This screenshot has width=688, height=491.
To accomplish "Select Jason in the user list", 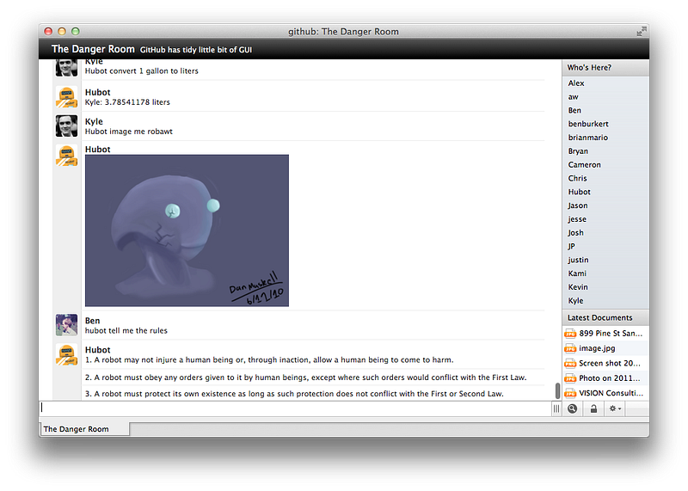I will click(605, 206).
